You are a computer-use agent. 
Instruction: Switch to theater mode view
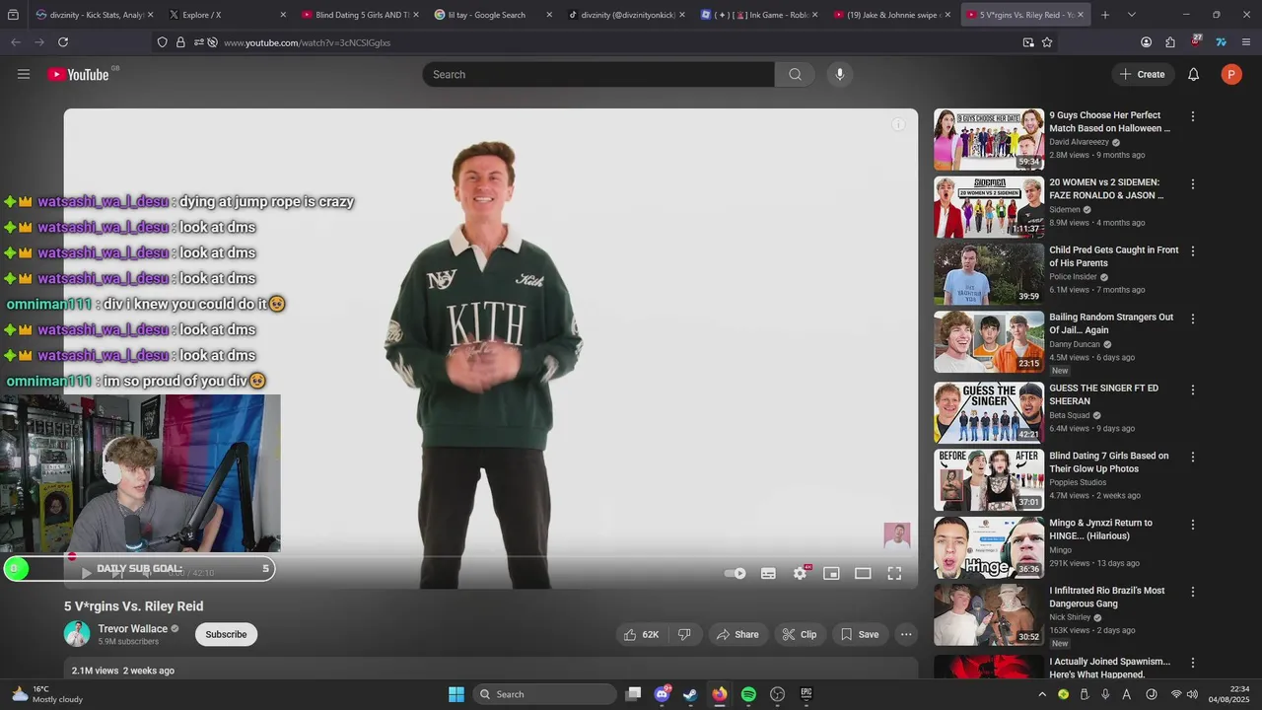pyautogui.click(x=863, y=573)
